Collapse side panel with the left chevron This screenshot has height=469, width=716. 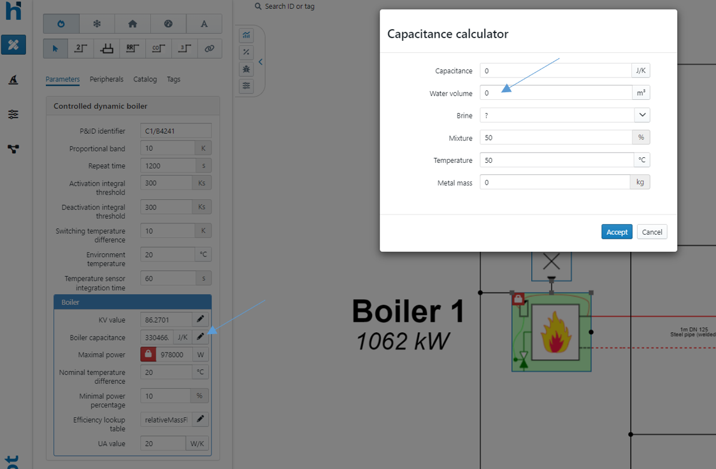point(261,62)
